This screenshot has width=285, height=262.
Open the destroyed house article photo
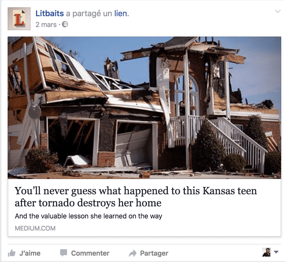(144, 108)
